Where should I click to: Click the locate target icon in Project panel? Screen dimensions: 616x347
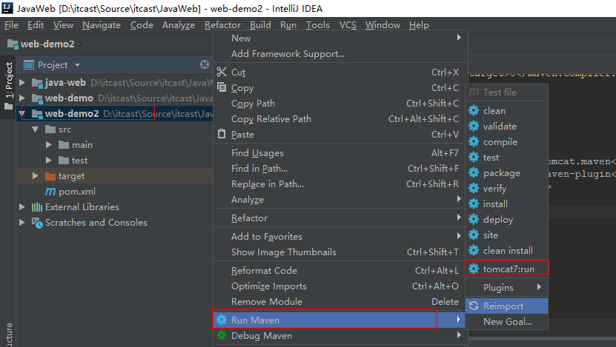point(205,65)
